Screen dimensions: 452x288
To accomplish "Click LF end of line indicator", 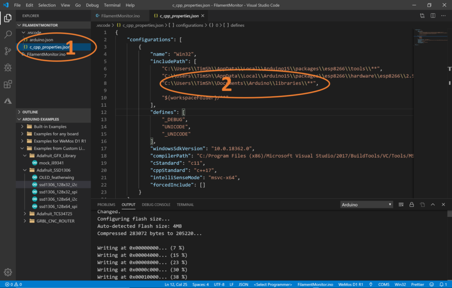I will tap(231, 284).
